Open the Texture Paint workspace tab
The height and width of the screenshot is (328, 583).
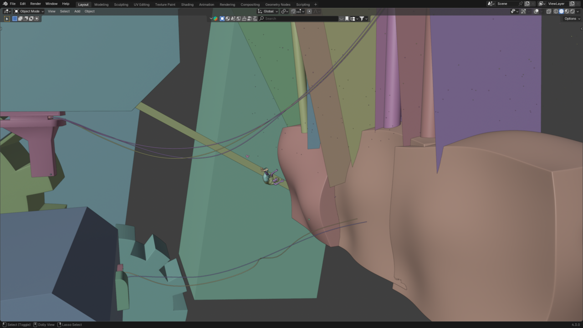[165, 5]
